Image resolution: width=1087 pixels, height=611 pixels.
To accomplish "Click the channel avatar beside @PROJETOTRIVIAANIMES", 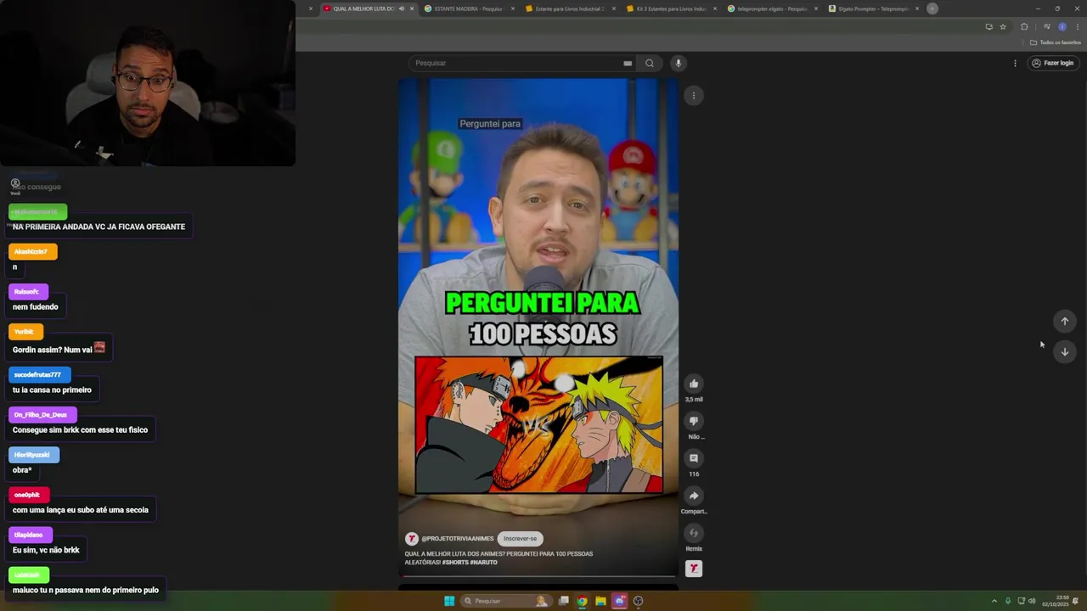I will [x=412, y=538].
